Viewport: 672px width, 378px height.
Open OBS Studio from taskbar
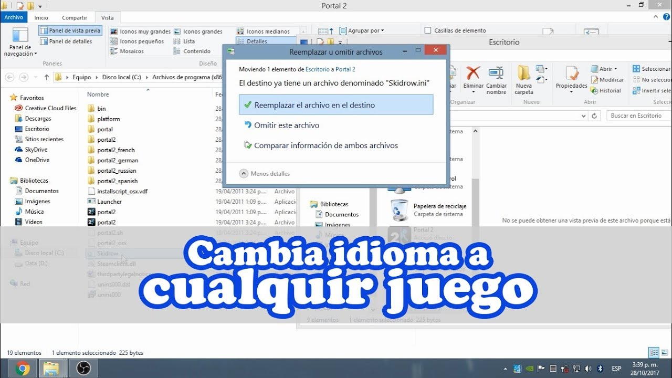pos(83,368)
